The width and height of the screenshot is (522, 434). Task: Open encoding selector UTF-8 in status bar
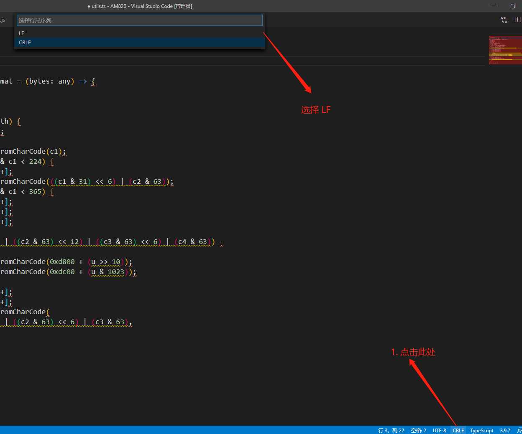click(439, 430)
